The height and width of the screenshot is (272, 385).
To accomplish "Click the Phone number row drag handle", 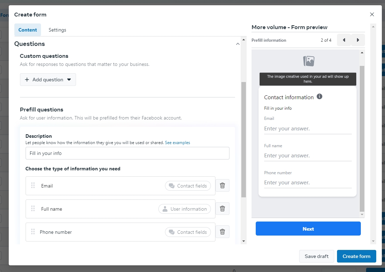I will click(x=33, y=232).
